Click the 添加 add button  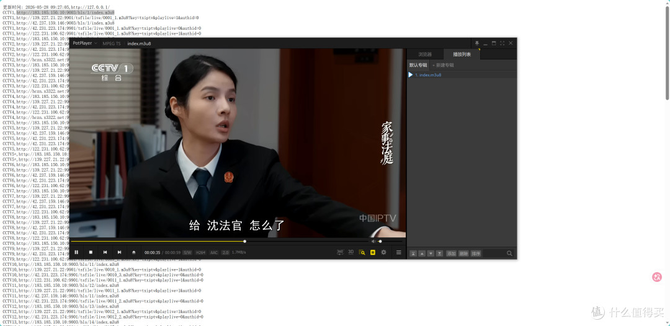[x=451, y=253]
